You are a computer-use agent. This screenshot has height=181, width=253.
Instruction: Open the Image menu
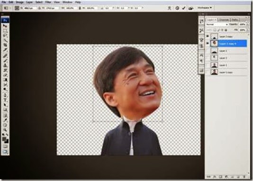(x=20, y=2)
